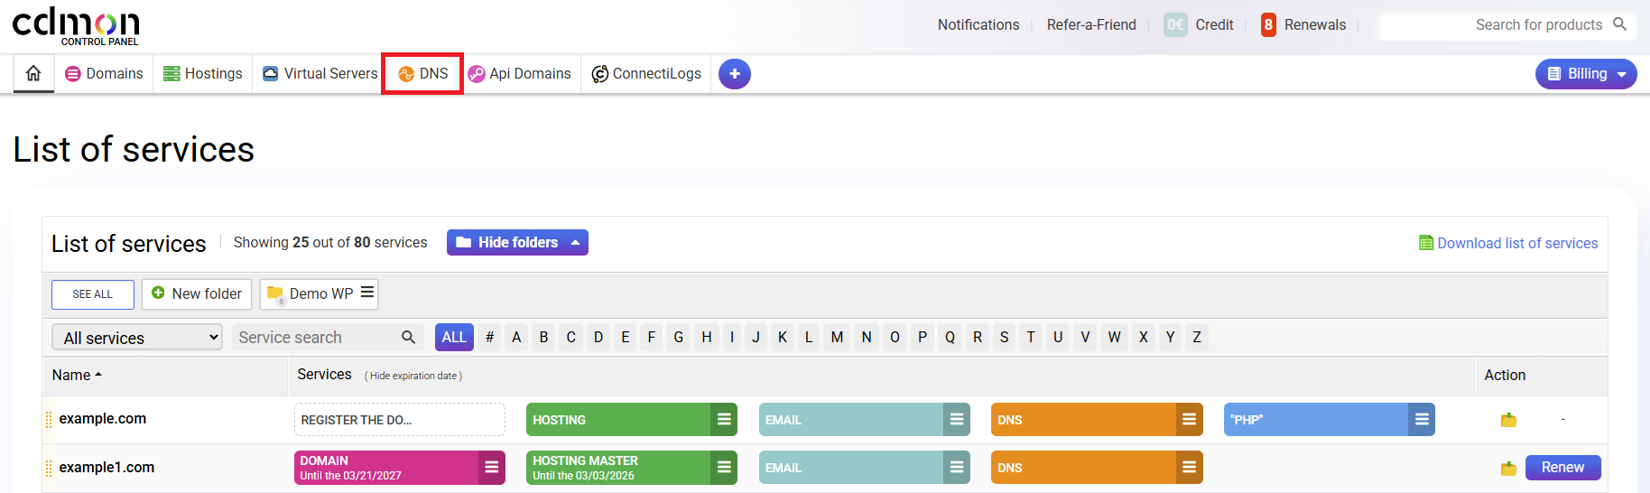Click the service search magnifier icon
Screen dimensions: 1650x493
point(408,337)
